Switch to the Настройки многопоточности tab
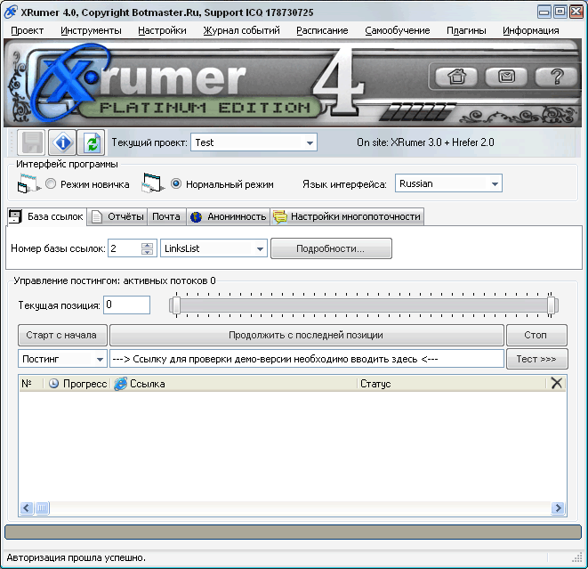This screenshot has height=569, width=588. point(347,216)
